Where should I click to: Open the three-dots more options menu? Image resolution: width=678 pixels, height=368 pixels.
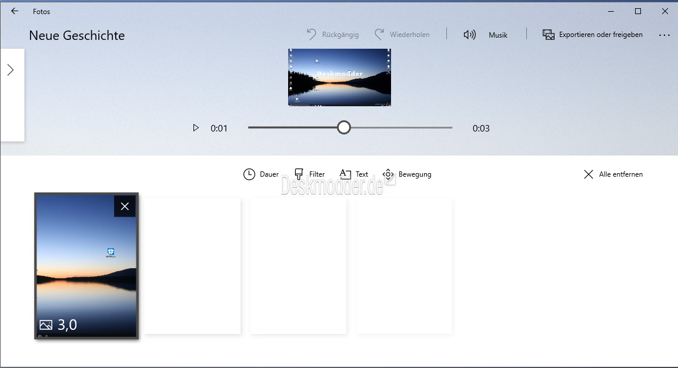coord(664,35)
